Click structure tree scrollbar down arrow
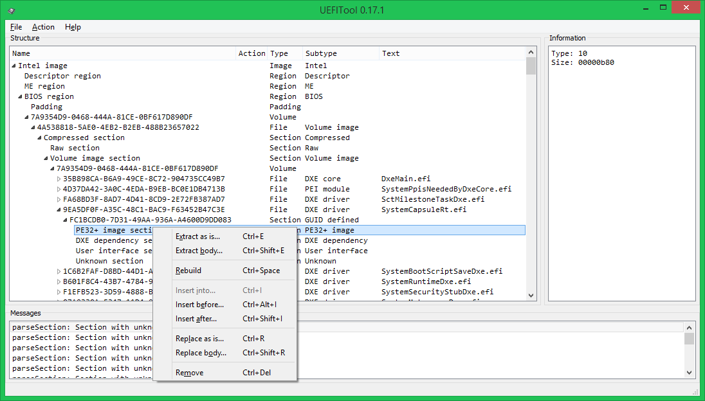 pos(531,296)
